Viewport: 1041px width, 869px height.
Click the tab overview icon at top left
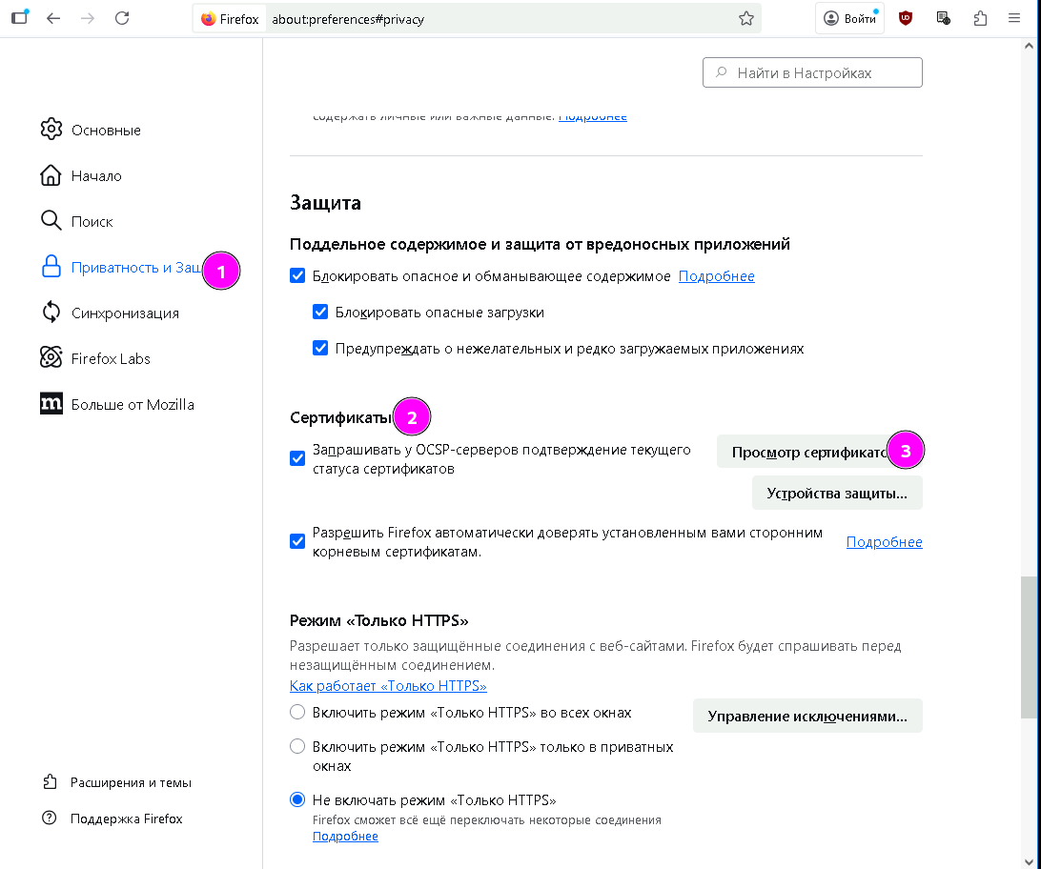click(x=19, y=18)
